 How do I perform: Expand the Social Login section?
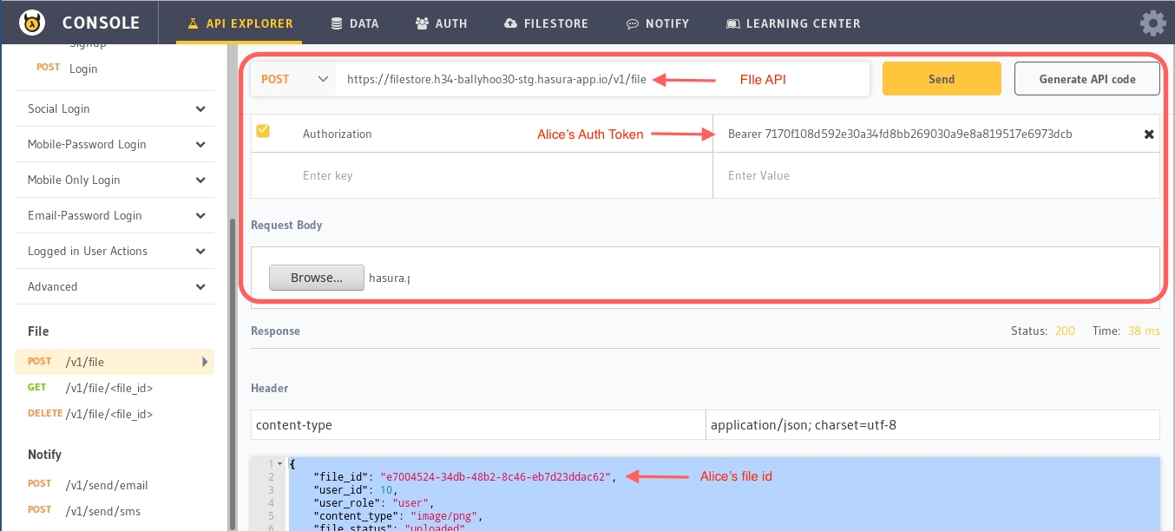pyautogui.click(x=115, y=109)
